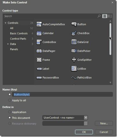Show the Basic Controls category

(x=19, y=34)
